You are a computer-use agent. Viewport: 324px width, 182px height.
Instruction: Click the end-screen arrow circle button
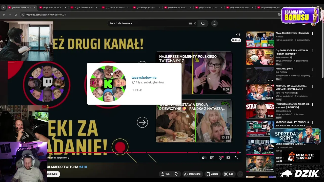(142, 122)
